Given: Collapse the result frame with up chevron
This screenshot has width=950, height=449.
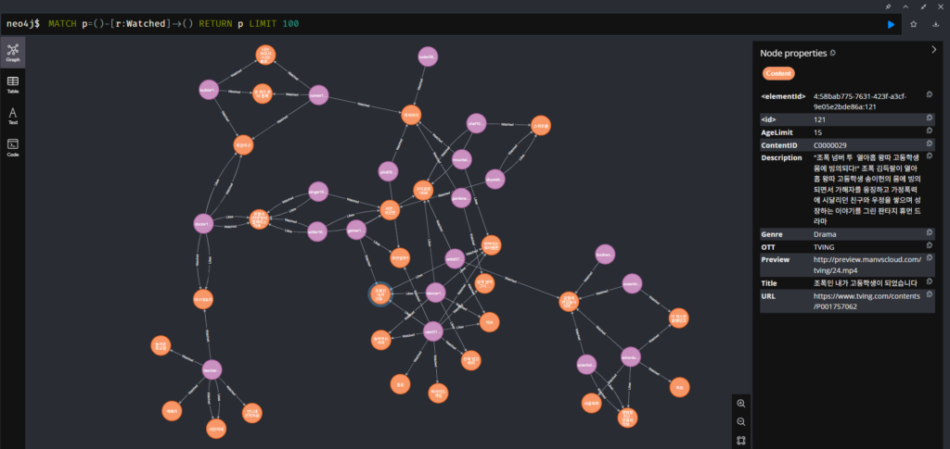Looking at the screenshot, I should point(905,6).
